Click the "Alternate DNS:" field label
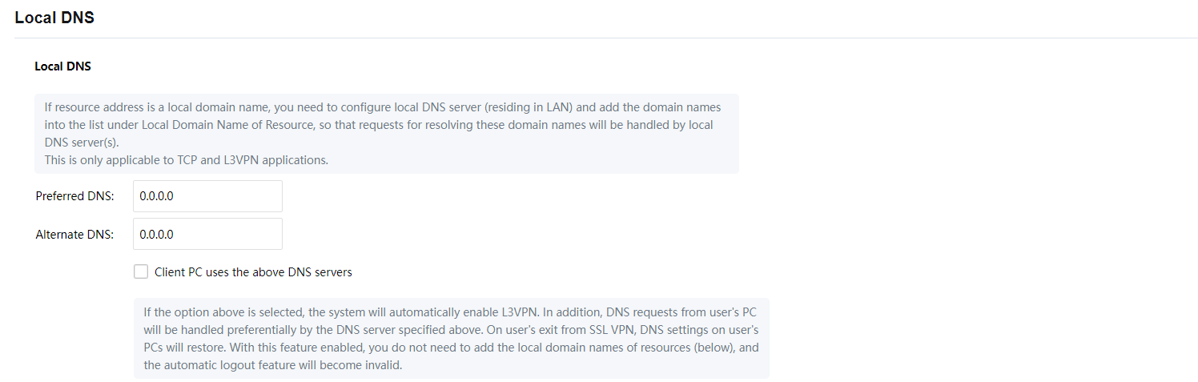Image resolution: width=1198 pixels, height=382 pixels. pos(74,235)
